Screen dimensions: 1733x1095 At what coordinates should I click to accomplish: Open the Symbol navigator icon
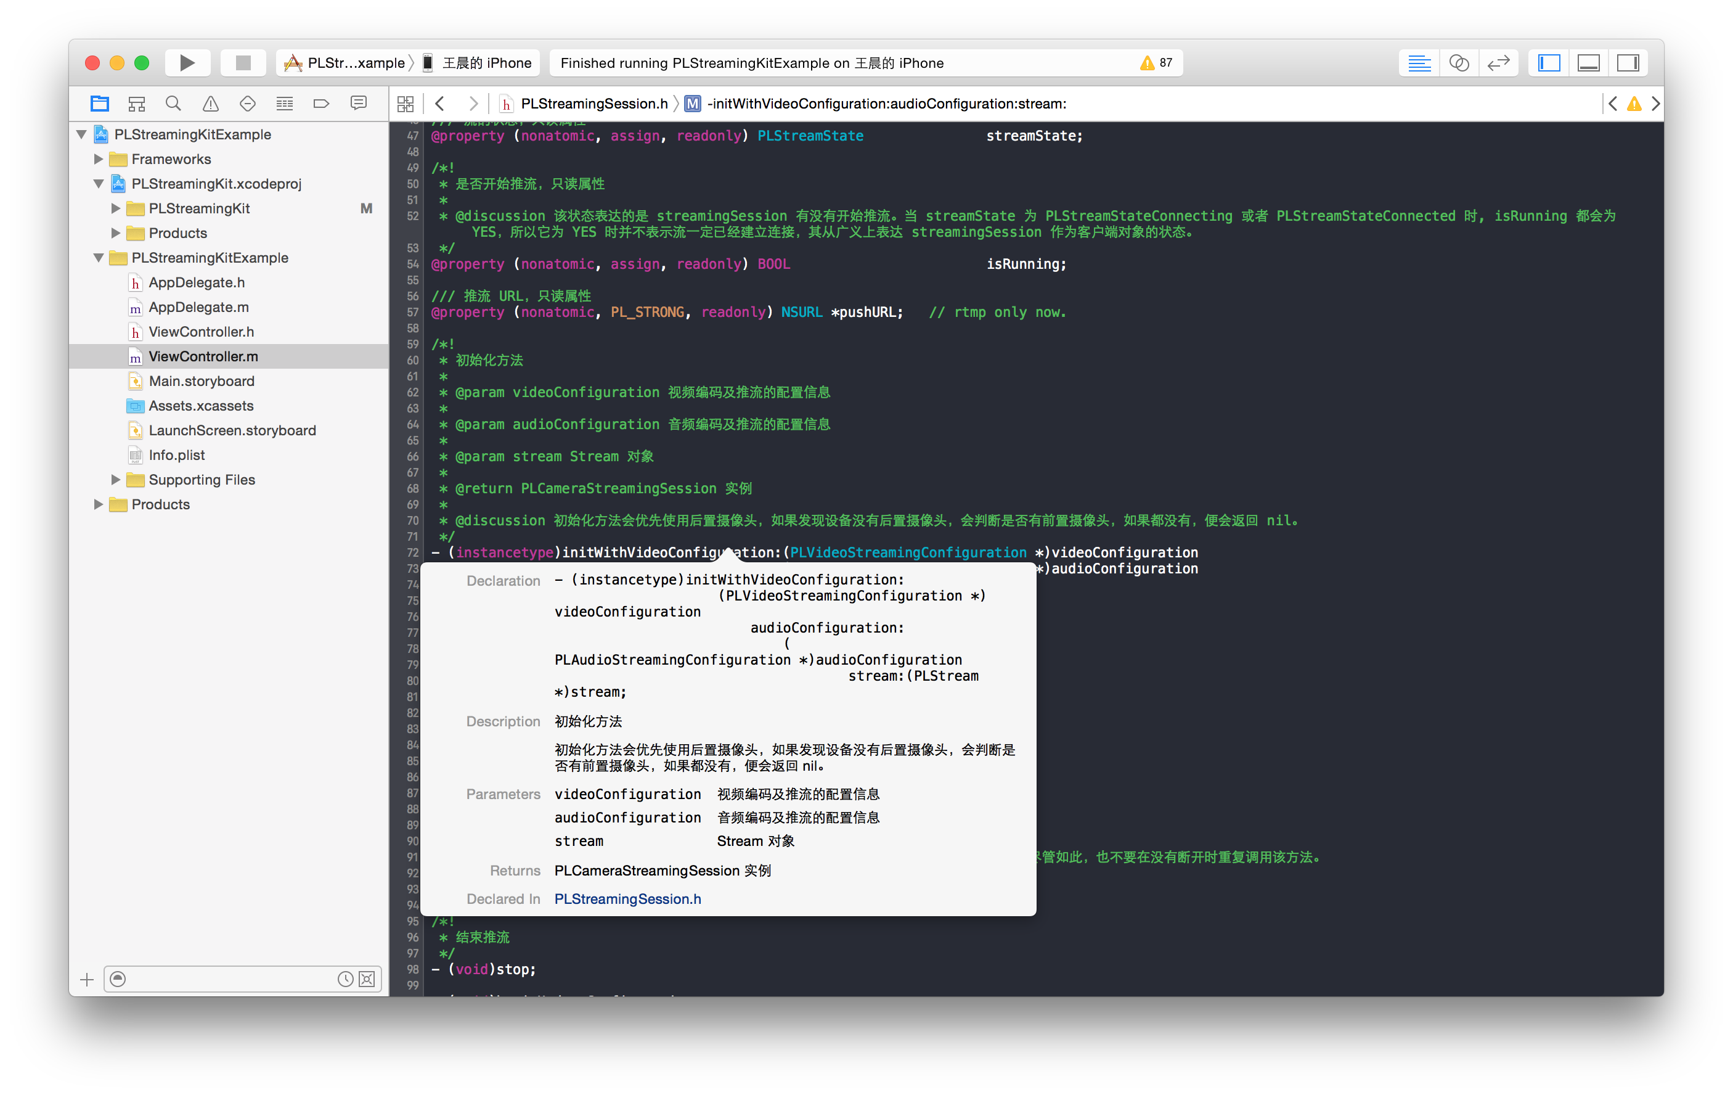pyautogui.click(x=136, y=104)
